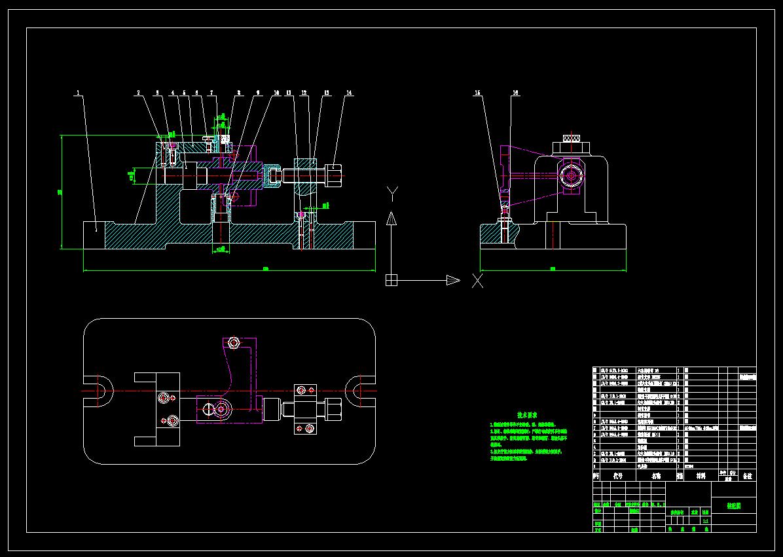This screenshot has height=557, width=783.
Task: Select the 1:1 scale value
Action: (x=705, y=521)
